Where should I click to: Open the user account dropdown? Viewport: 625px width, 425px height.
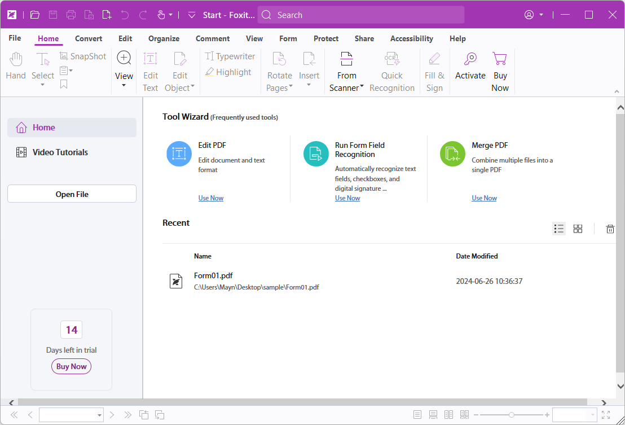click(534, 15)
